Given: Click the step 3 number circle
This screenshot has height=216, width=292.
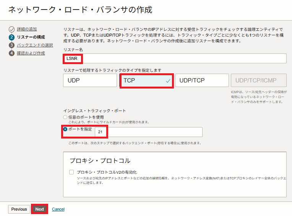Looking at the screenshot, I should coord(11,45).
